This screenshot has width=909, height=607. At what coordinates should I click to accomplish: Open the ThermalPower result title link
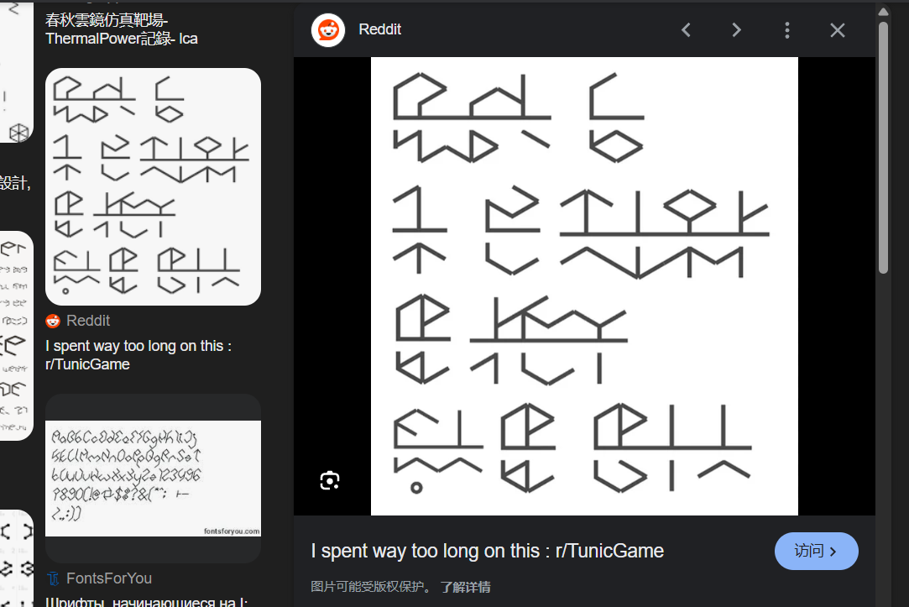click(x=122, y=30)
